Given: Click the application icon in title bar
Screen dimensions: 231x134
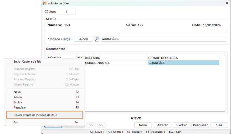Looking at the screenshot, I should 44,3.
